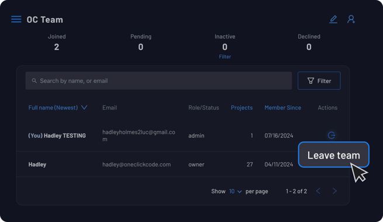Click the magnifier icon in the search box

coord(34,80)
